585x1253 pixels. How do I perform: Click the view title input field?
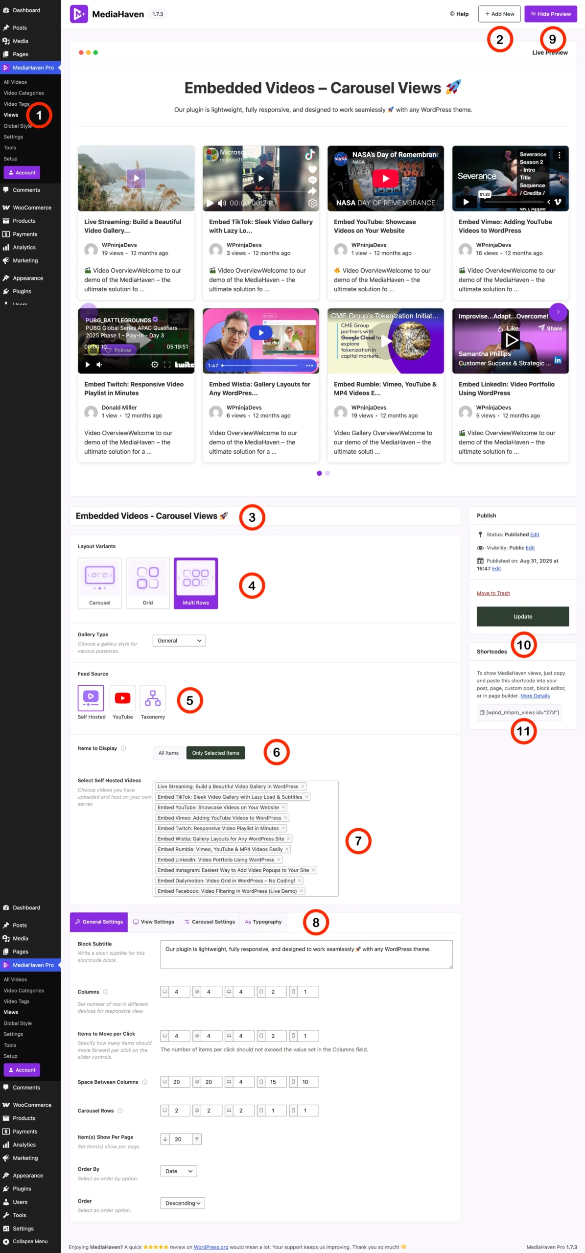tap(265, 516)
